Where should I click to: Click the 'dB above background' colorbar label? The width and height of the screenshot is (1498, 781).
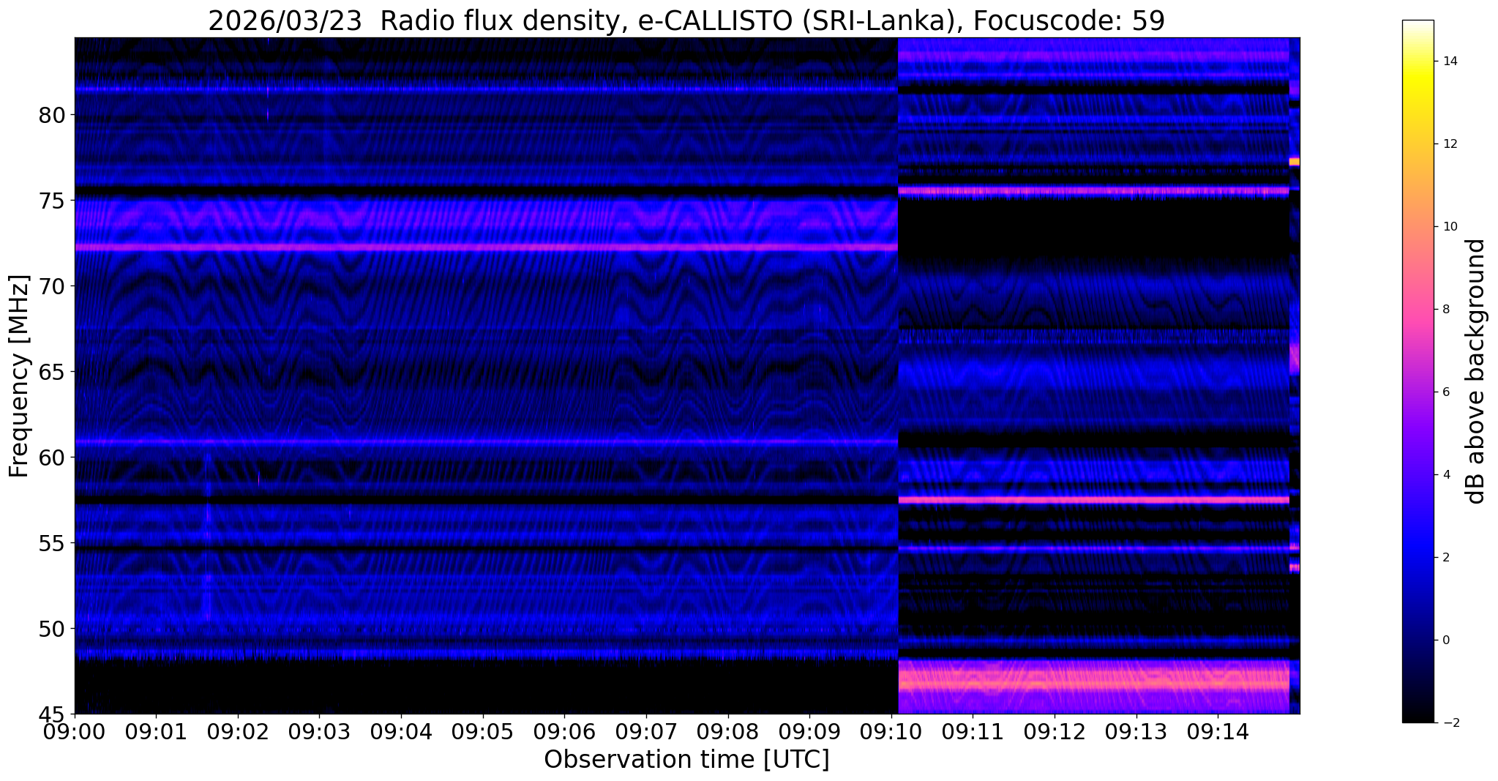pyautogui.click(x=1476, y=371)
